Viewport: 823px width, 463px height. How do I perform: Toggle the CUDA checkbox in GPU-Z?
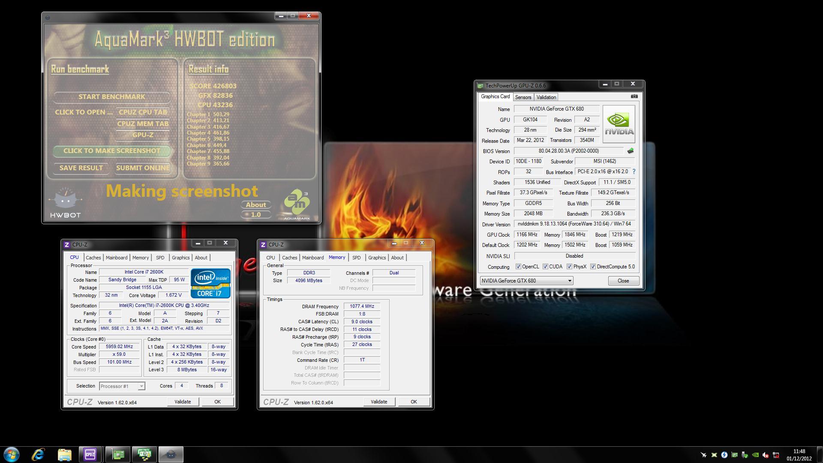pyautogui.click(x=545, y=267)
